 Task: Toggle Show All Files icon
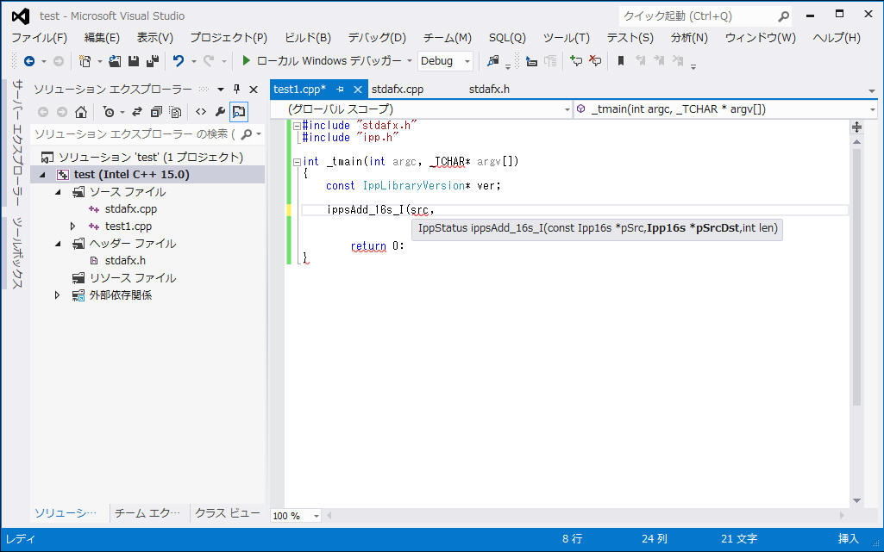[x=175, y=112]
